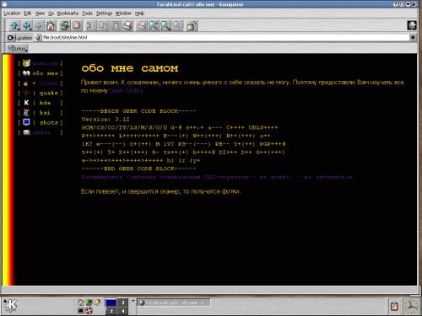Click the location URL input field

click(225, 37)
